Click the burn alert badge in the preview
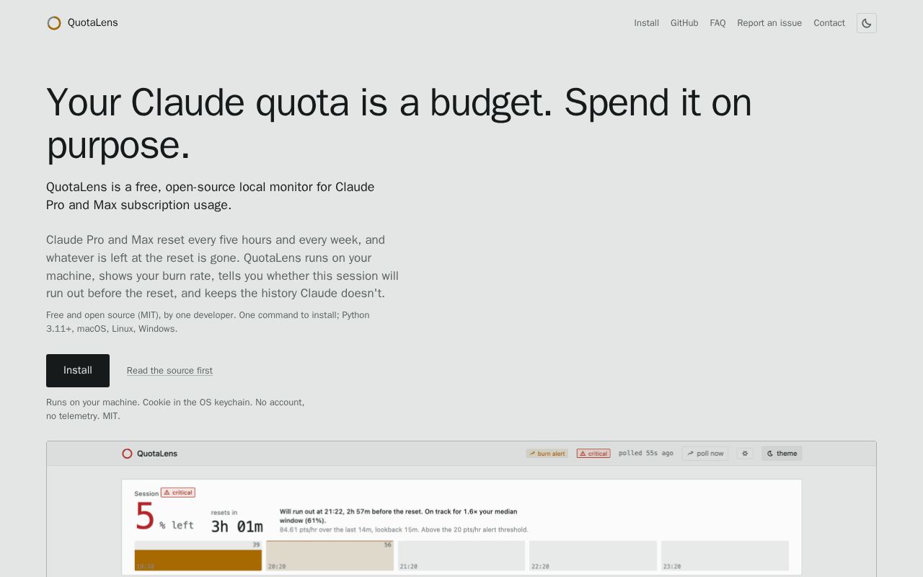Screen dimensions: 923x577 tap(547, 454)
